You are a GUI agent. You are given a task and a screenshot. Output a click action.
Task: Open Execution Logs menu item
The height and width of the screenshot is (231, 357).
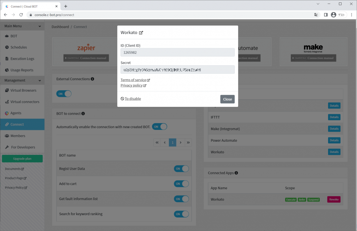(22, 59)
